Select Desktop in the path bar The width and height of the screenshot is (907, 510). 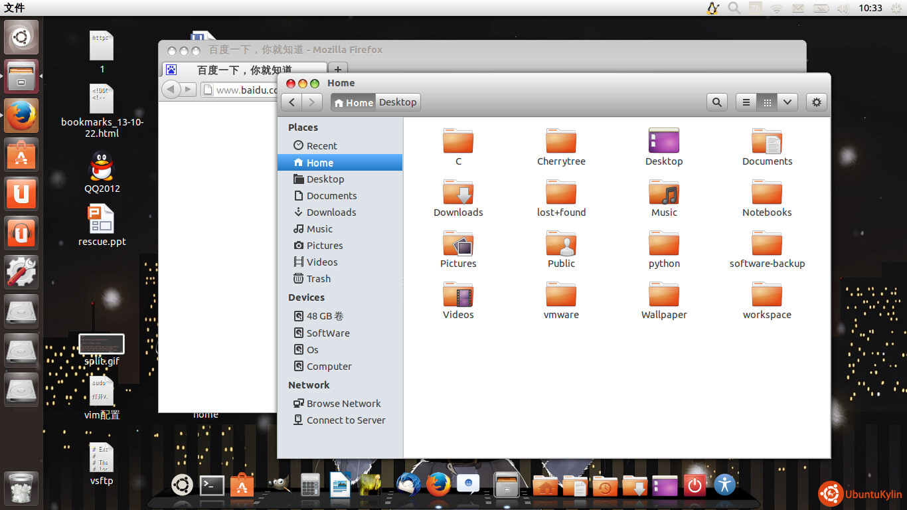tap(398, 102)
